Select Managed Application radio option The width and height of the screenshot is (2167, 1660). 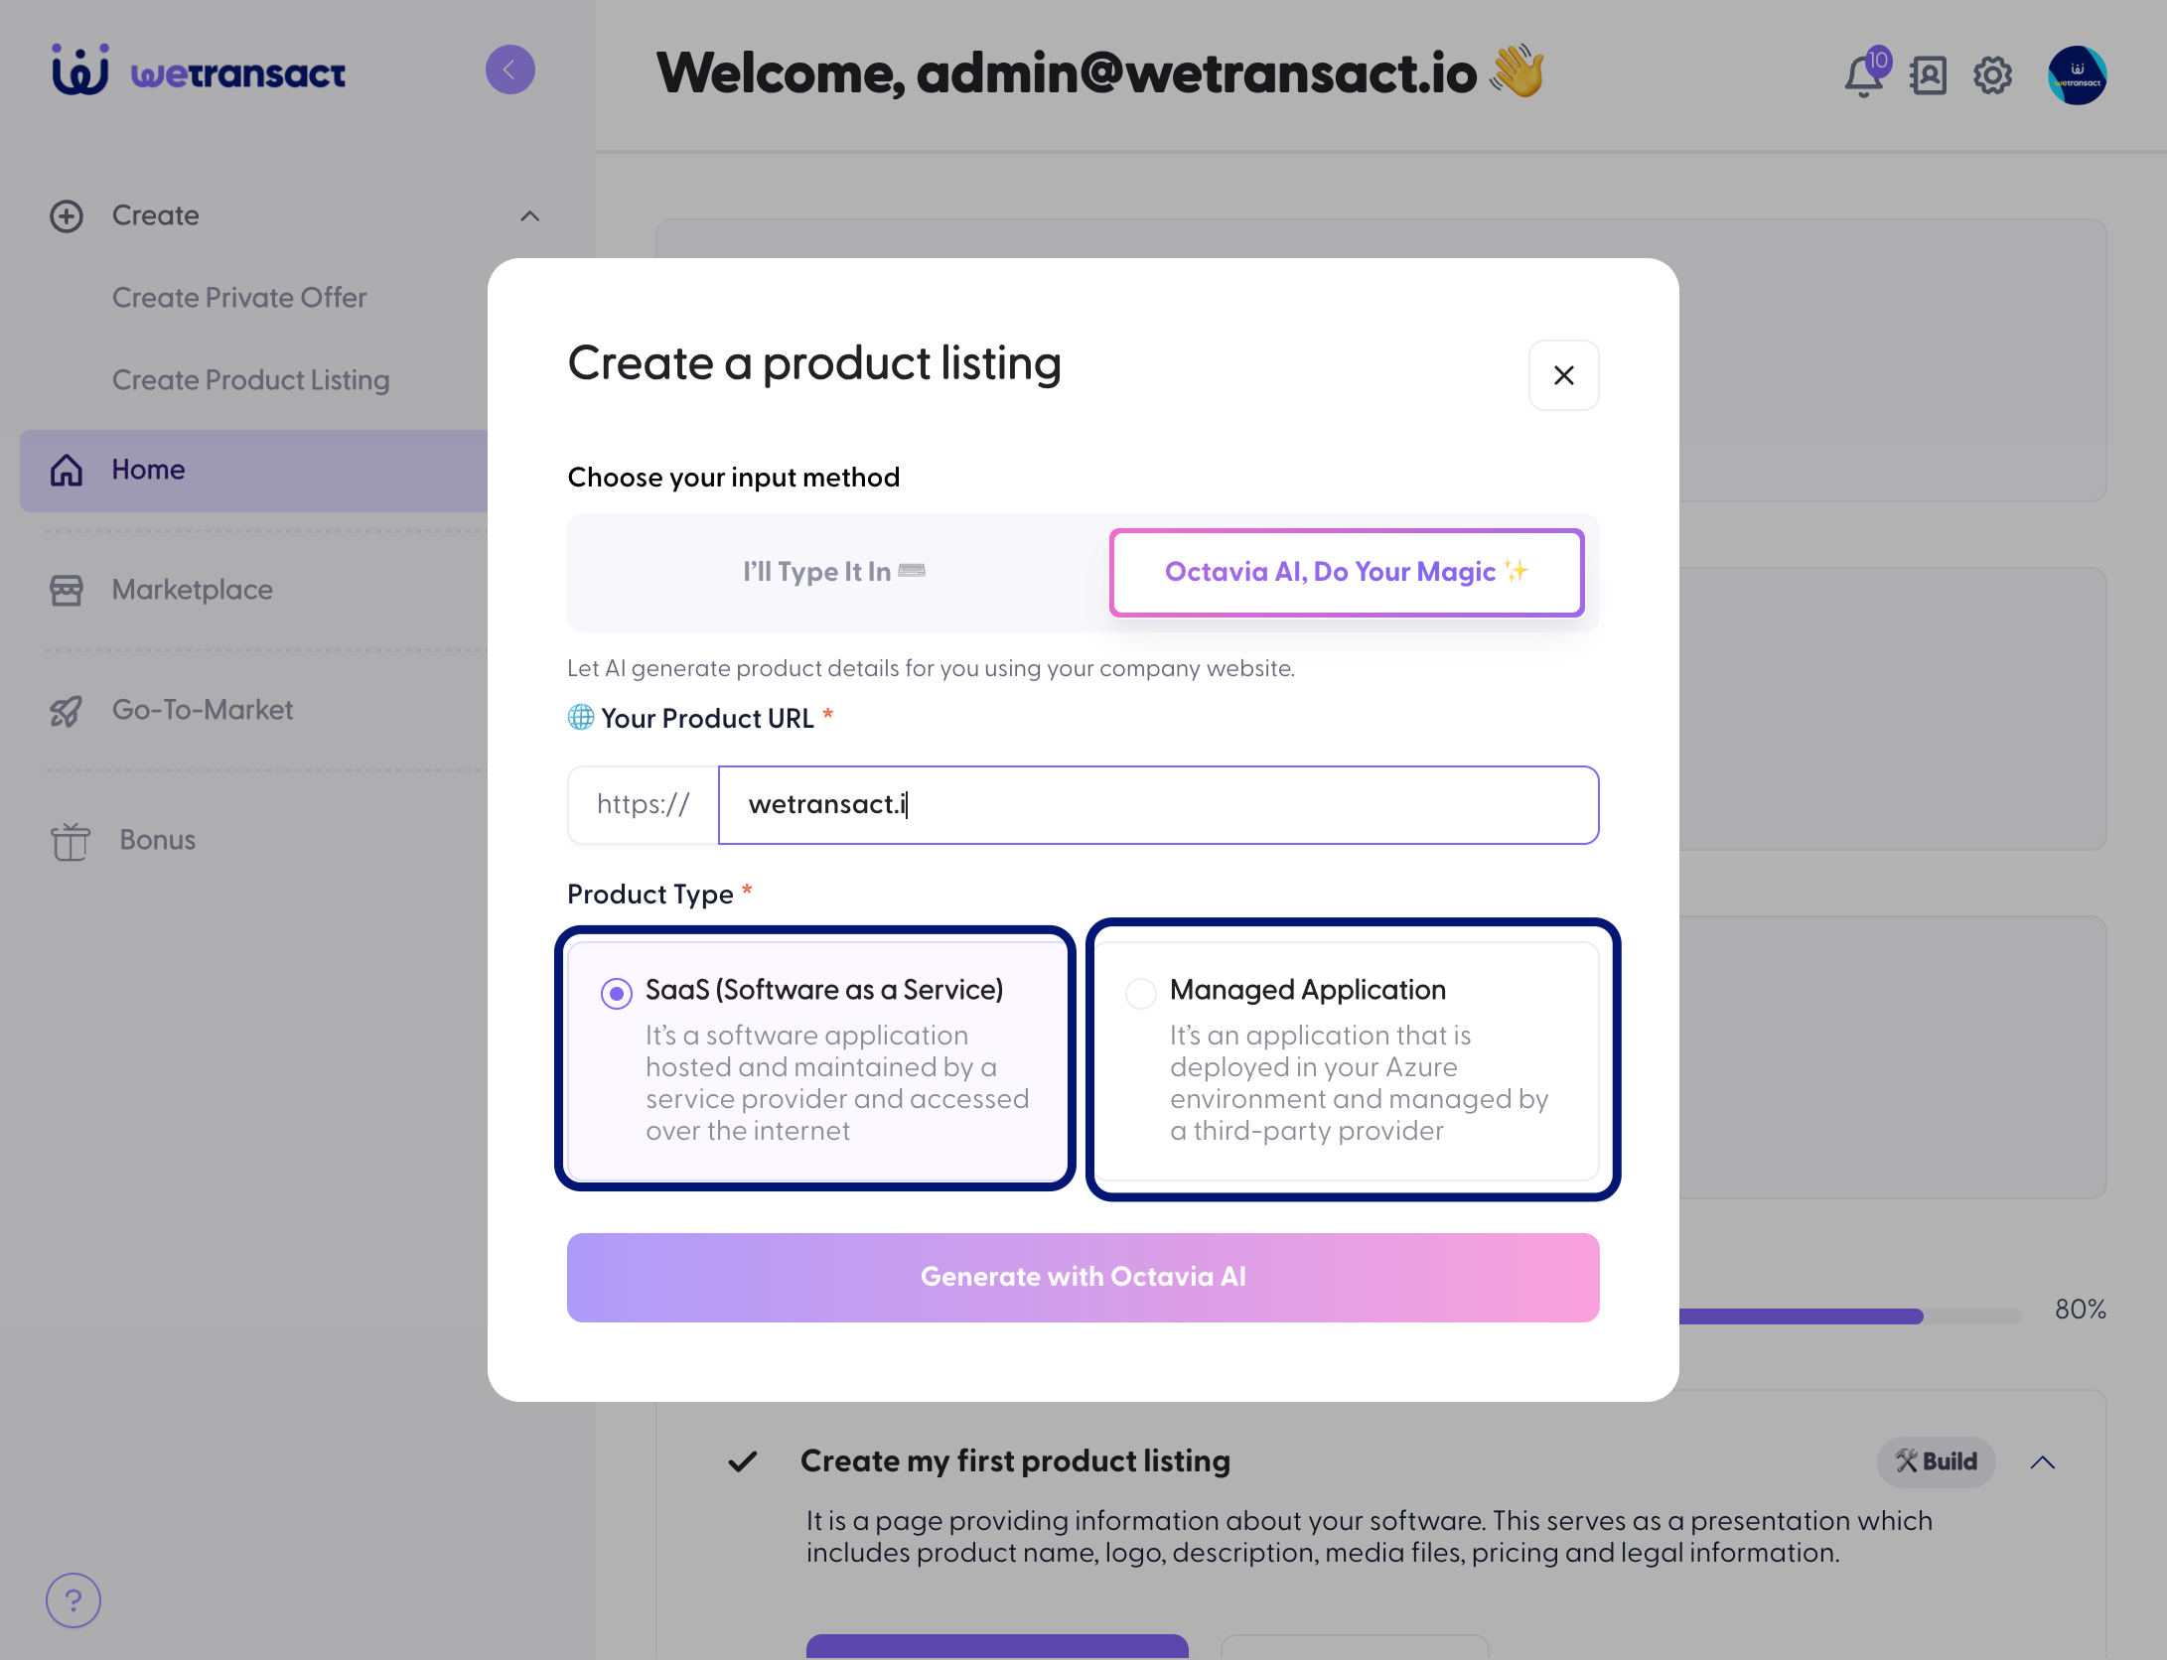pyautogui.click(x=1141, y=993)
